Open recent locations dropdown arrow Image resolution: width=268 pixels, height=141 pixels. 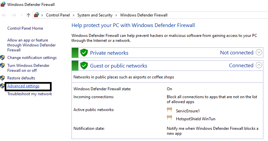22,15
